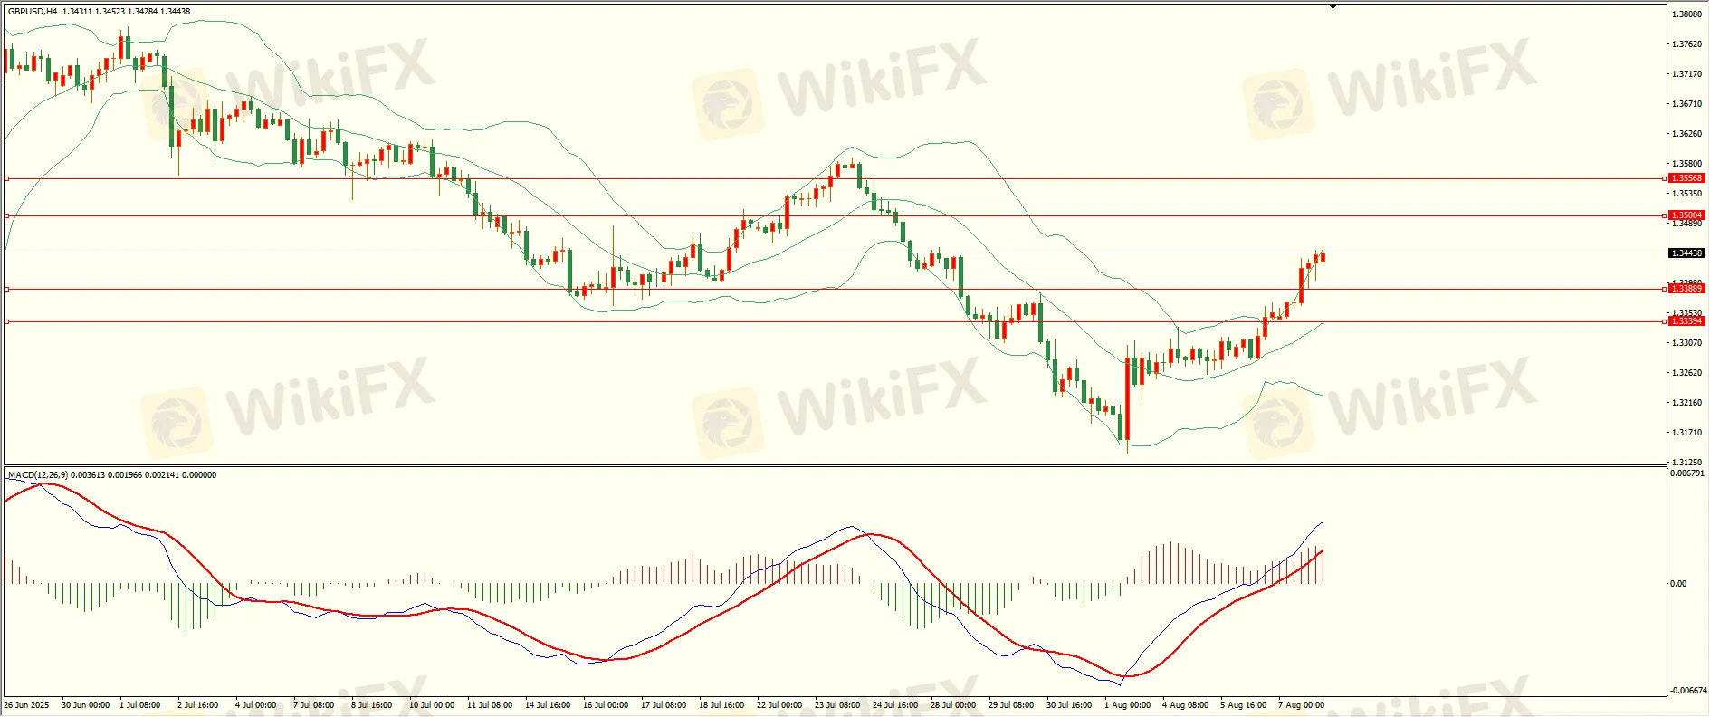Click the current price tag 1.34438
The width and height of the screenshot is (1710, 717).
[1686, 253]
